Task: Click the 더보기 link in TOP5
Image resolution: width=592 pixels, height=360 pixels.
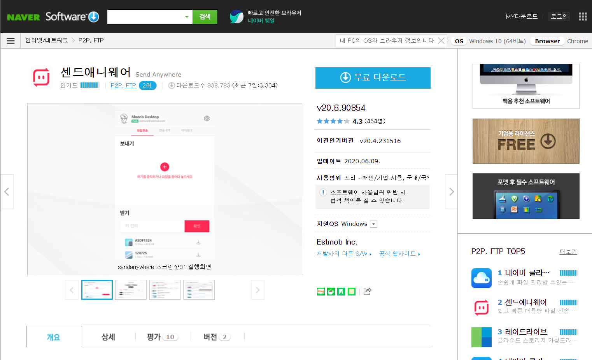Action: point(568,252)
